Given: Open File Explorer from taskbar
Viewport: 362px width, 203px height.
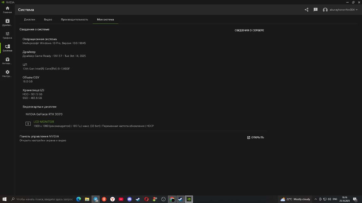Looking at the screenshot, I should 87,199.
